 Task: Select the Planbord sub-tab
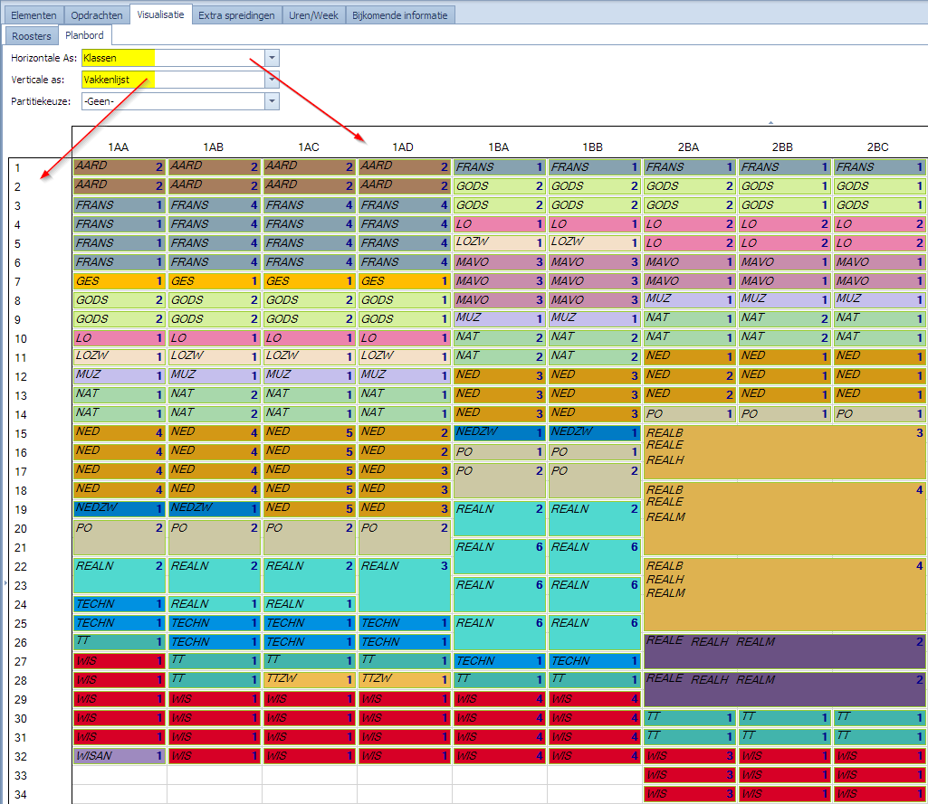[84, 35]
